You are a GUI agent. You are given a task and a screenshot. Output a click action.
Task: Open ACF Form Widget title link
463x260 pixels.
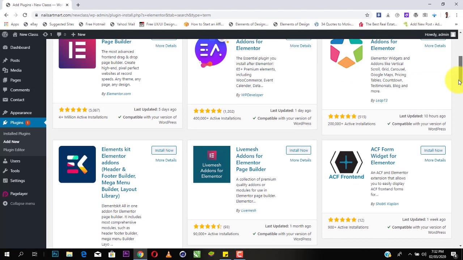point(383,156)
